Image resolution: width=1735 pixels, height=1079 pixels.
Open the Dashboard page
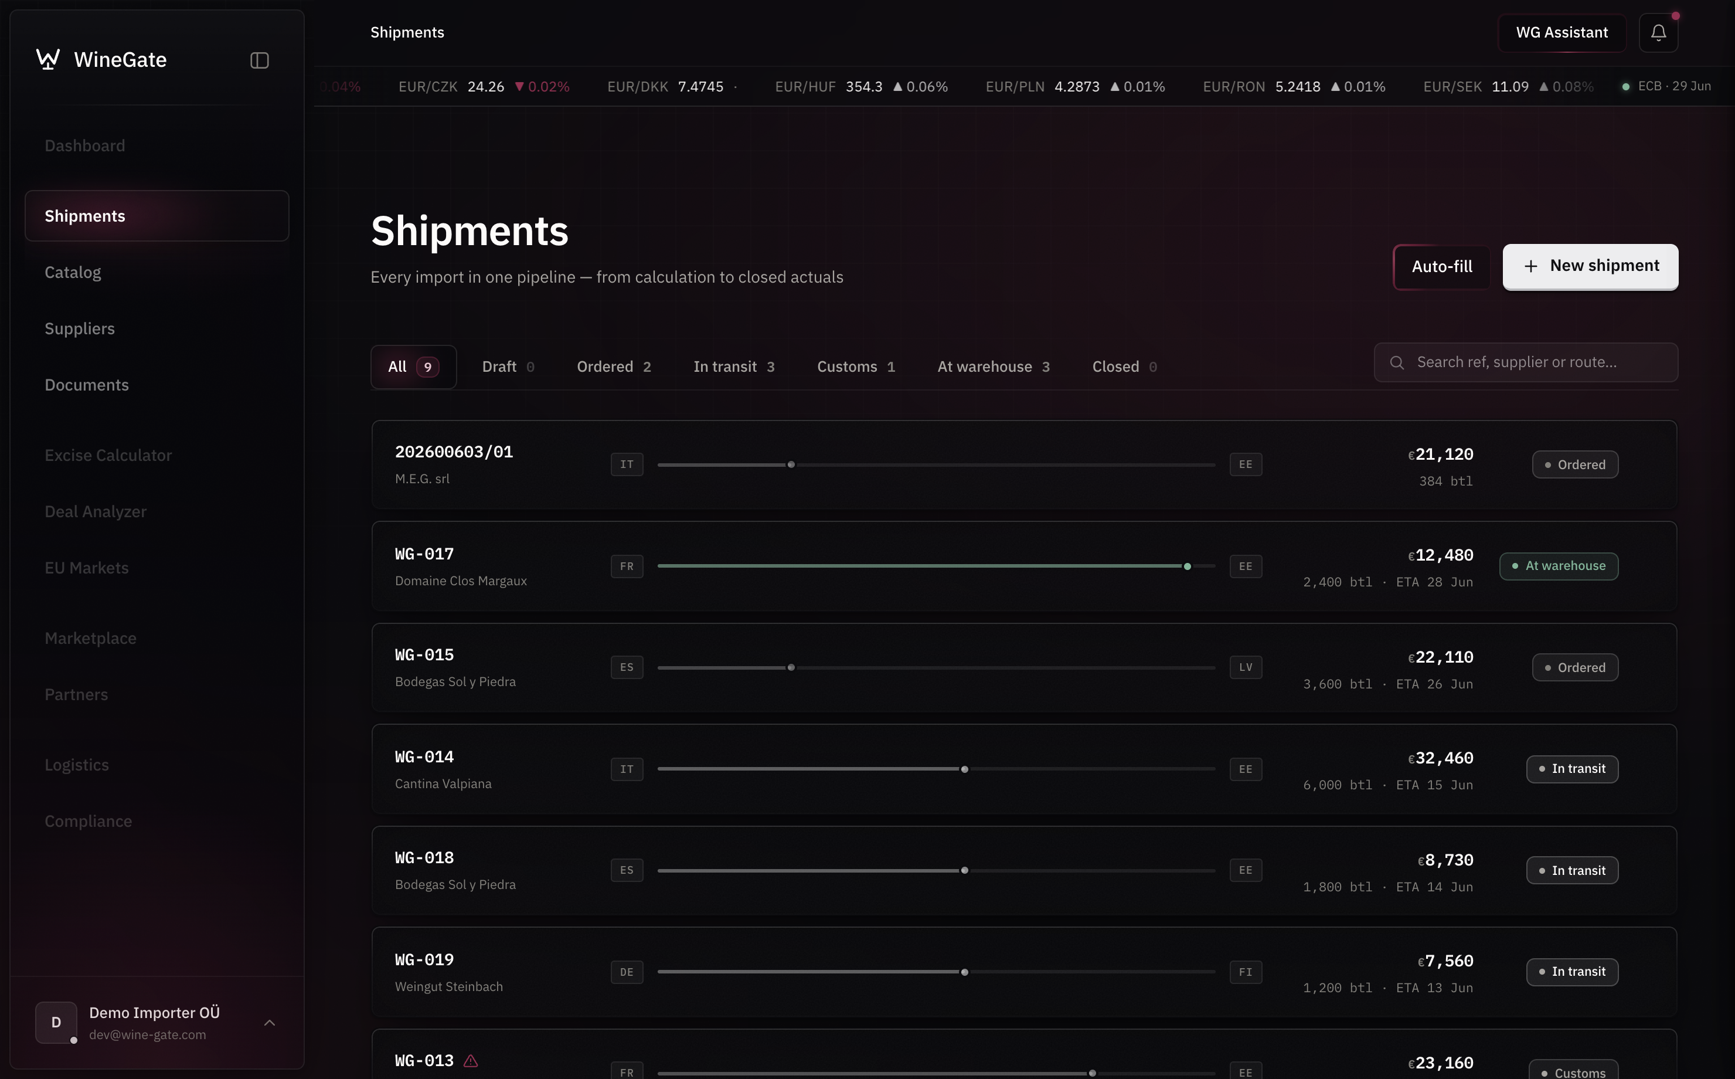(85, 145)
